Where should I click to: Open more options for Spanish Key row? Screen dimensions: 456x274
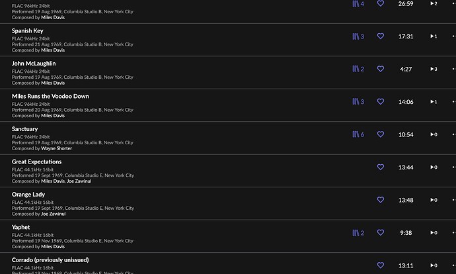453,36
